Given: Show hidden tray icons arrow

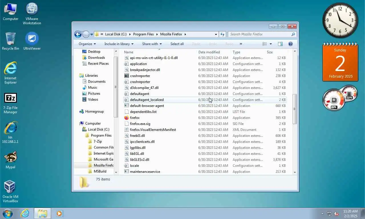Looking at the screenshot, I should click(323, 214).
